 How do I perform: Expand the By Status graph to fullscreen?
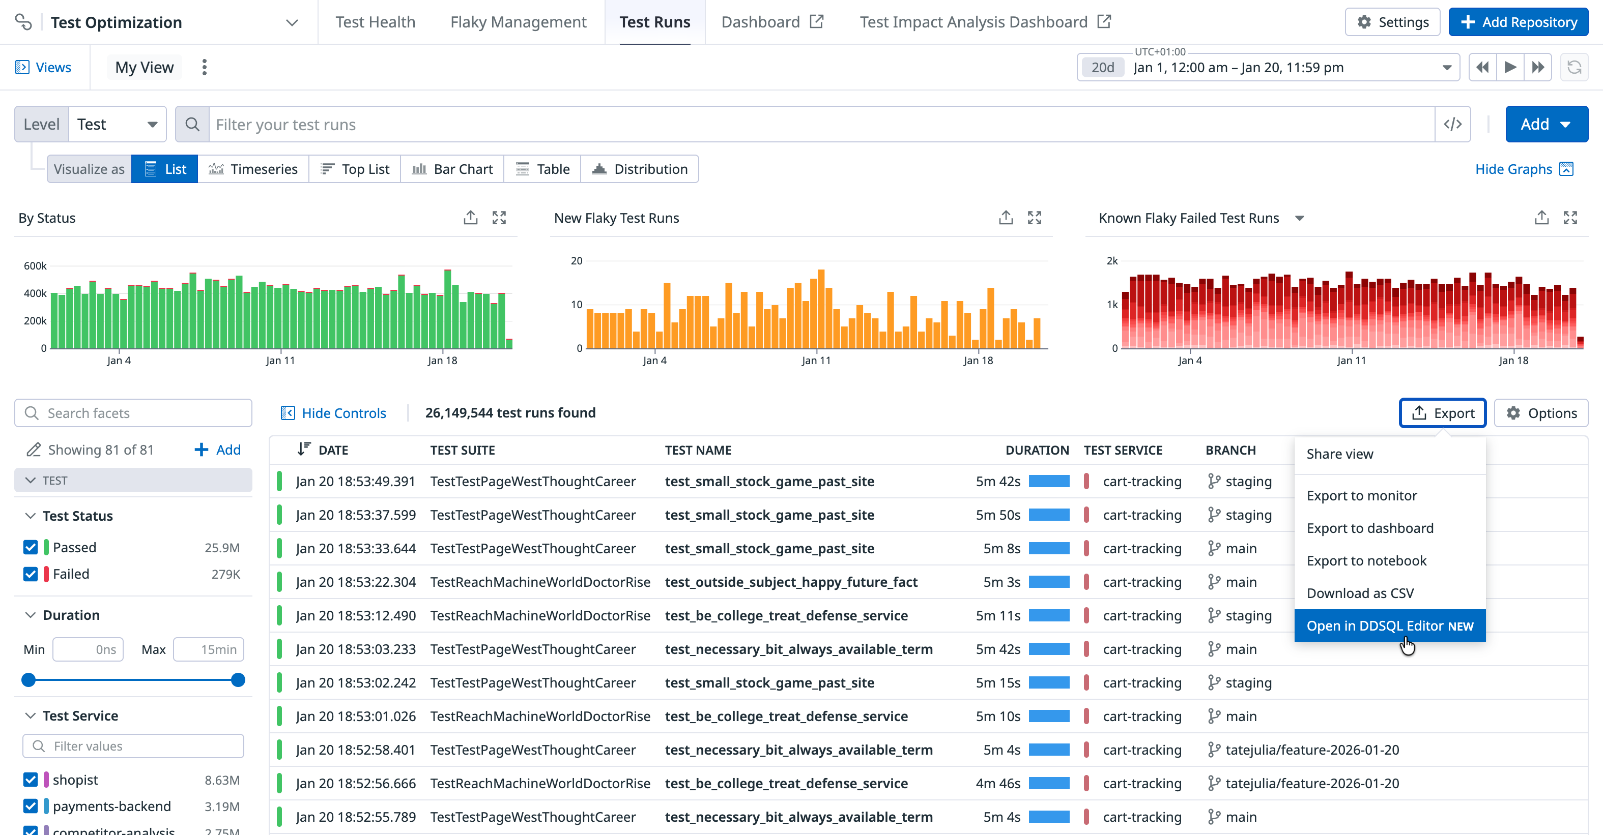(x=499, y=218)
